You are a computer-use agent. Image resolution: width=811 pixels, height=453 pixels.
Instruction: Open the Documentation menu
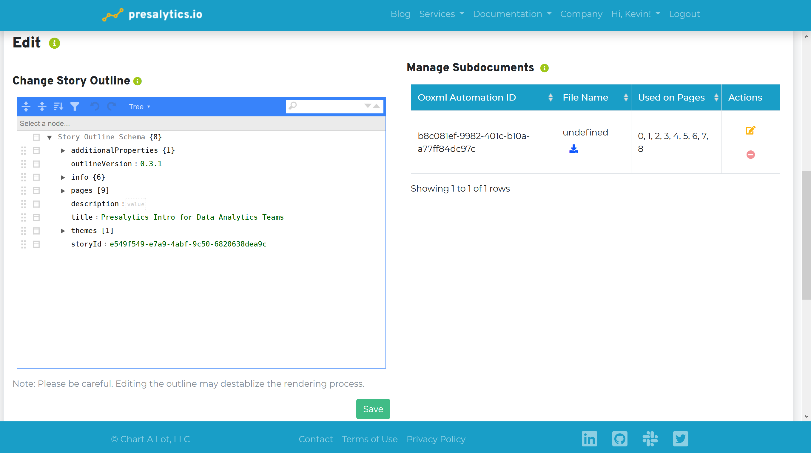click(512, 14)
